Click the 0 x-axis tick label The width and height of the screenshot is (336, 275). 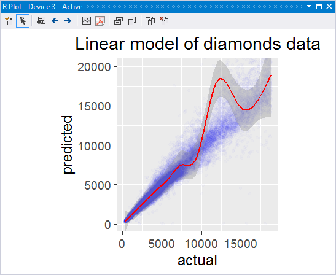122,244
